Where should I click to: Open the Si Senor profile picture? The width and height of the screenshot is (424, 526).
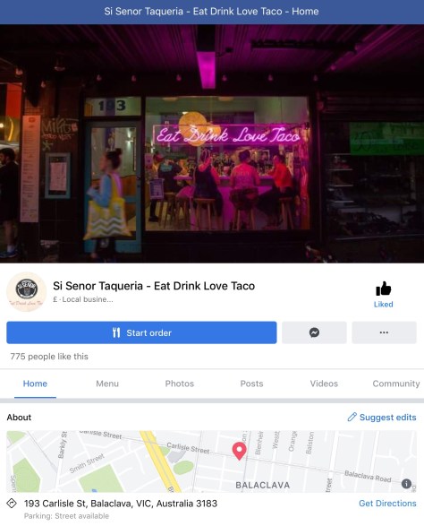[x=27, y=291]
